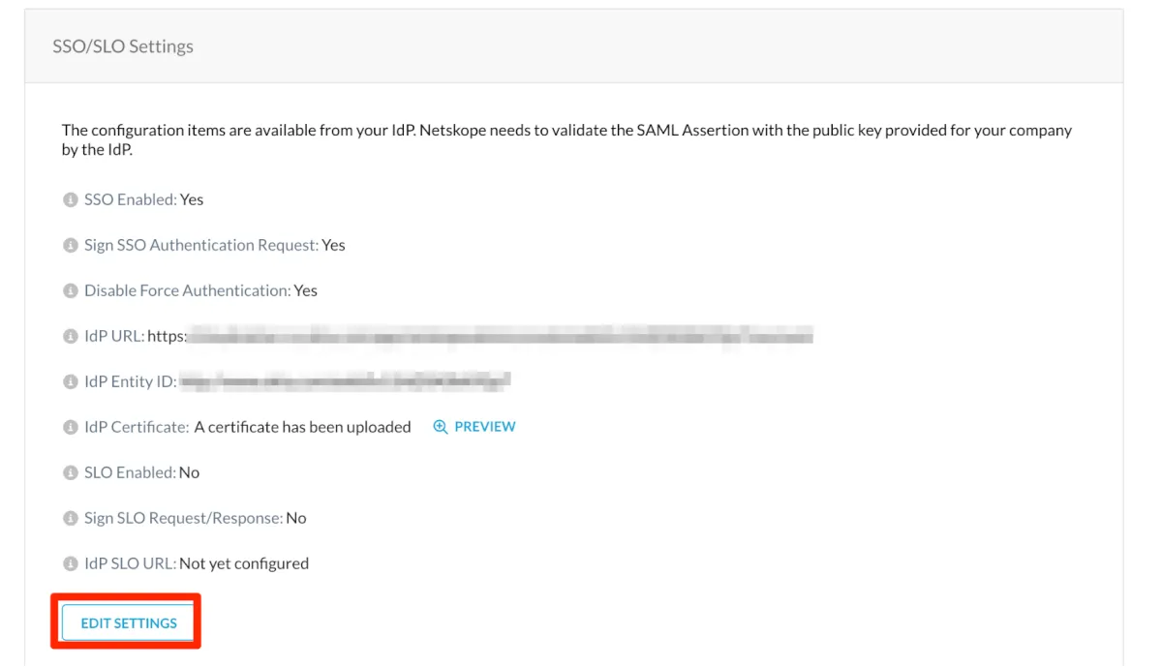This screenshot has height=667, width=1162.
Task: Click the SSO Enabled "Yes" value
Action: pos(192,199)
